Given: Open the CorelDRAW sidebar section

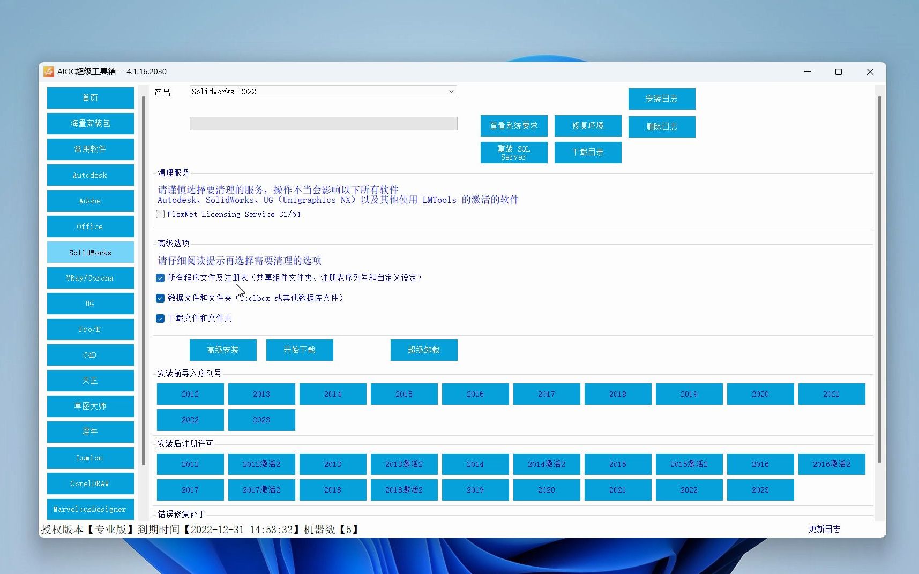Looking at the screenshot, I should tap(91, 484).
